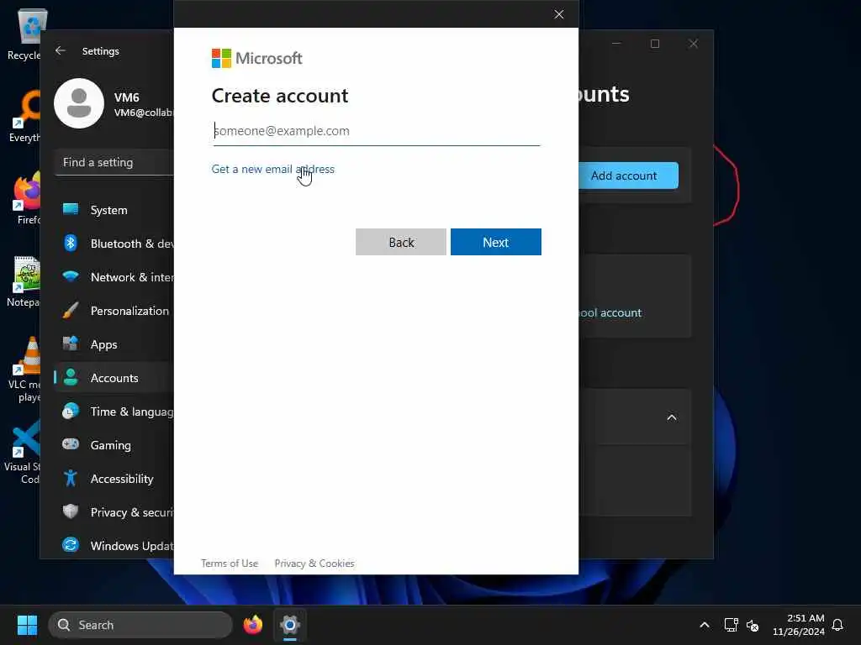The height and width of the screenshot is (645, 861).
Task: Open the Recycle Bin desktop icon
Action: click(24, 34)
